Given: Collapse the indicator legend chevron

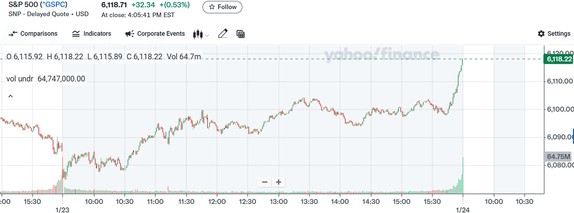Looking at the screenshot, I should coord(11,97).
